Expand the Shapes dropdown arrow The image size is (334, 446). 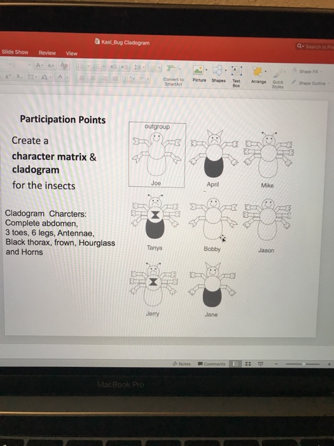(226, 71)
